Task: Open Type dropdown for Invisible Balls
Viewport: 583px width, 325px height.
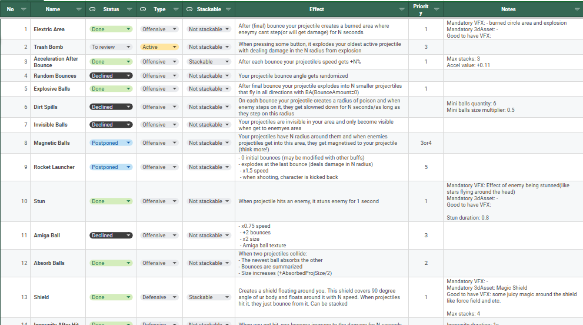Action: (159, 125)
